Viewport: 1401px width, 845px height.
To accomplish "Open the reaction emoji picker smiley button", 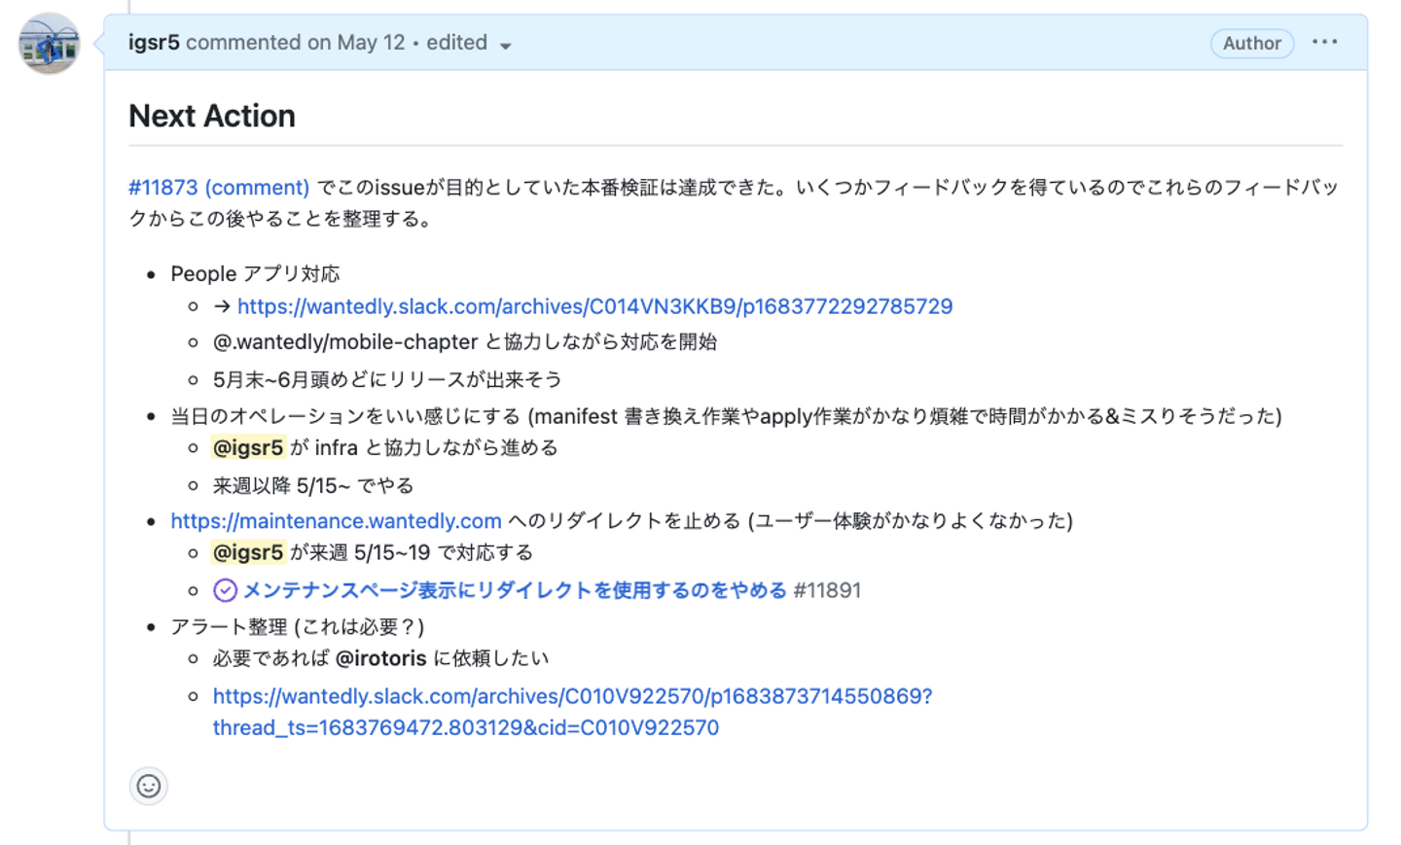I will point(149,786).
